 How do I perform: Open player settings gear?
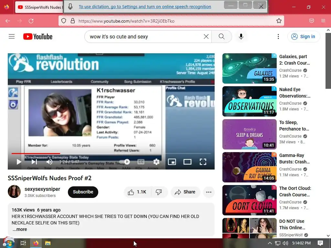156,162
